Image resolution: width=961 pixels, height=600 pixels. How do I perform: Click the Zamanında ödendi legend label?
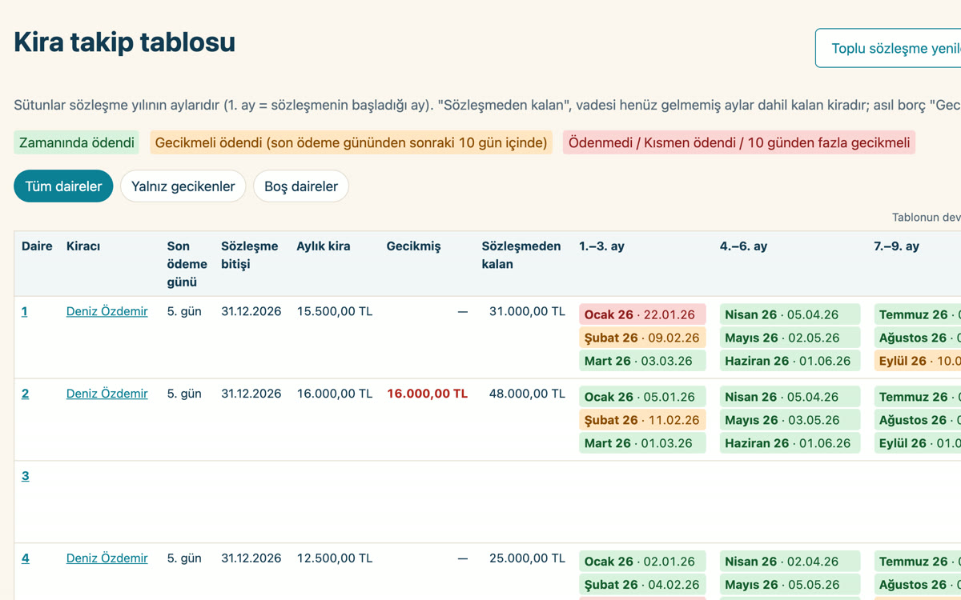(76, 142)
